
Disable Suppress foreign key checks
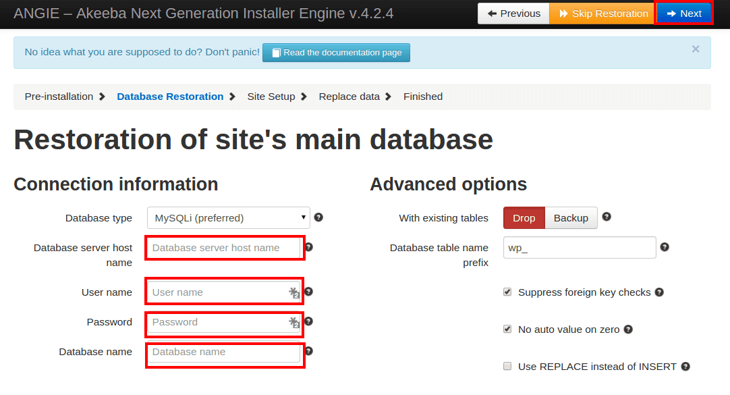click(x=507, y=292)
